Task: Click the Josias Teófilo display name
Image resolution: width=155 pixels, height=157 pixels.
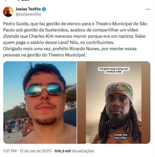Action: tap(28, 9)
